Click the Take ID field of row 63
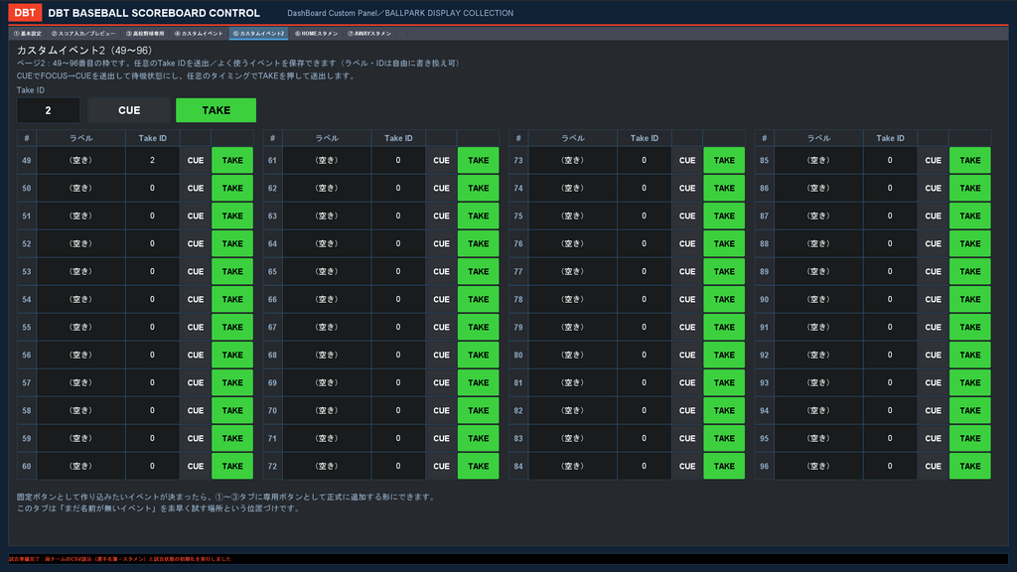1017x572 pixels. (398, 215)
